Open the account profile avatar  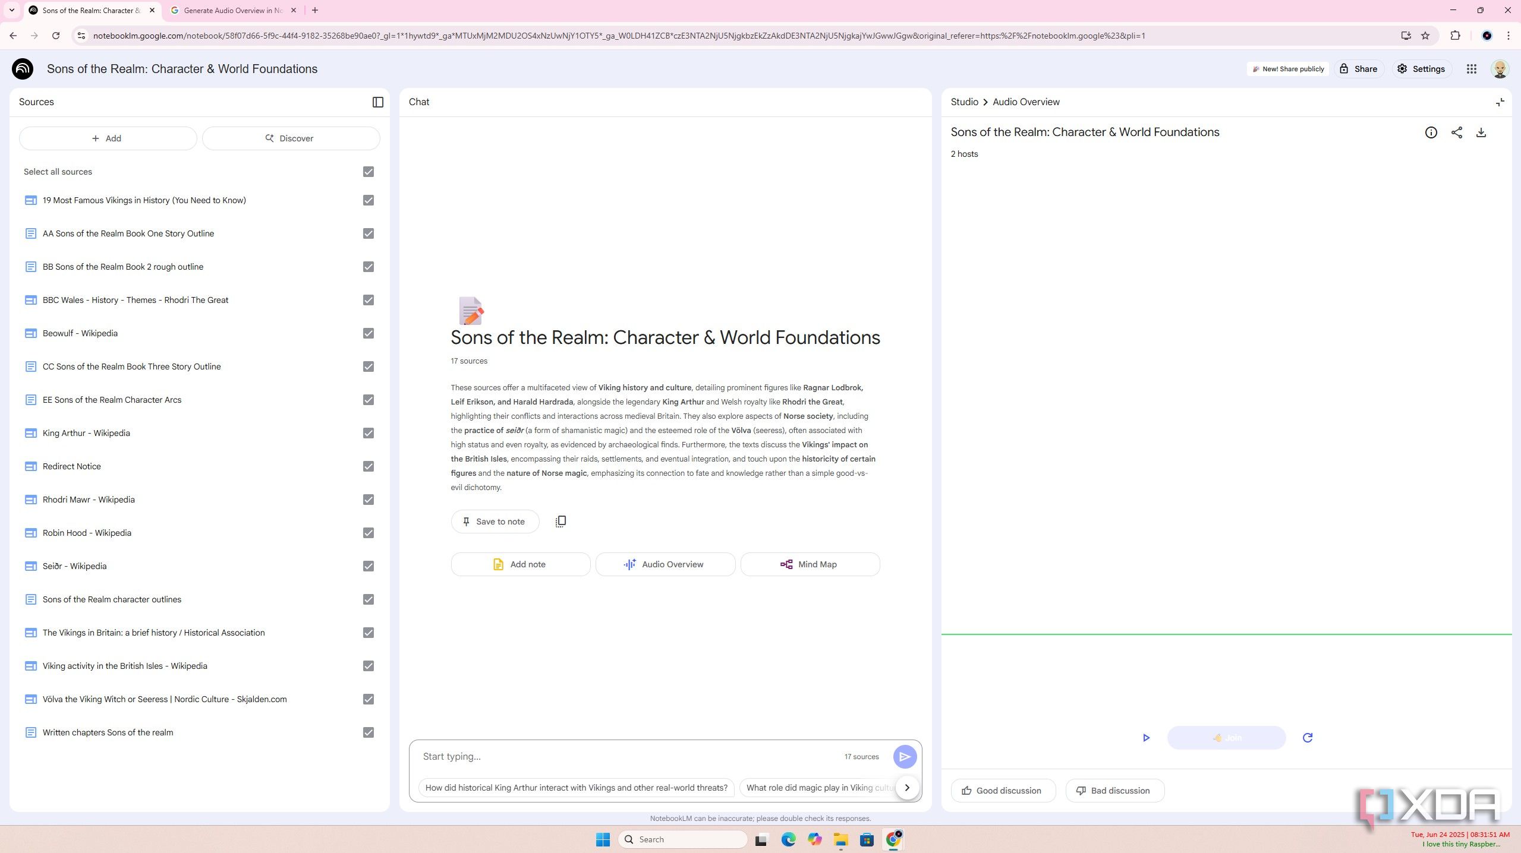coord(1500,69)
